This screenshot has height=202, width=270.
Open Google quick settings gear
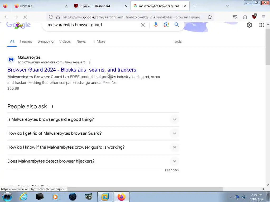[x=249, y=25]
